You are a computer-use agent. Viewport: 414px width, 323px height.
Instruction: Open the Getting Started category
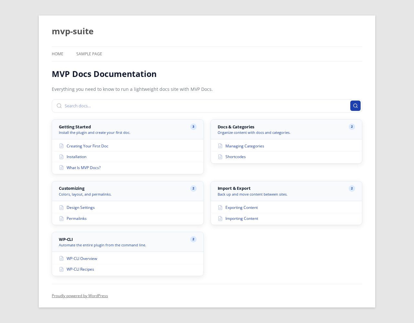point(75,127)
